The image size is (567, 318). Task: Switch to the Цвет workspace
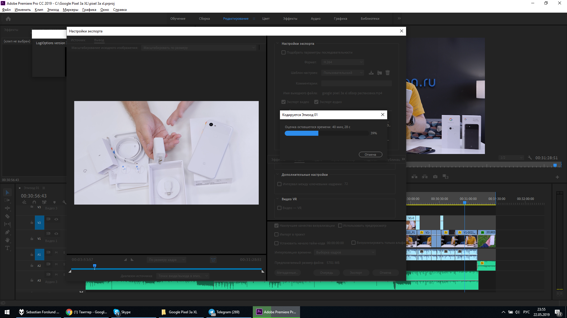[x=266, y=19]
